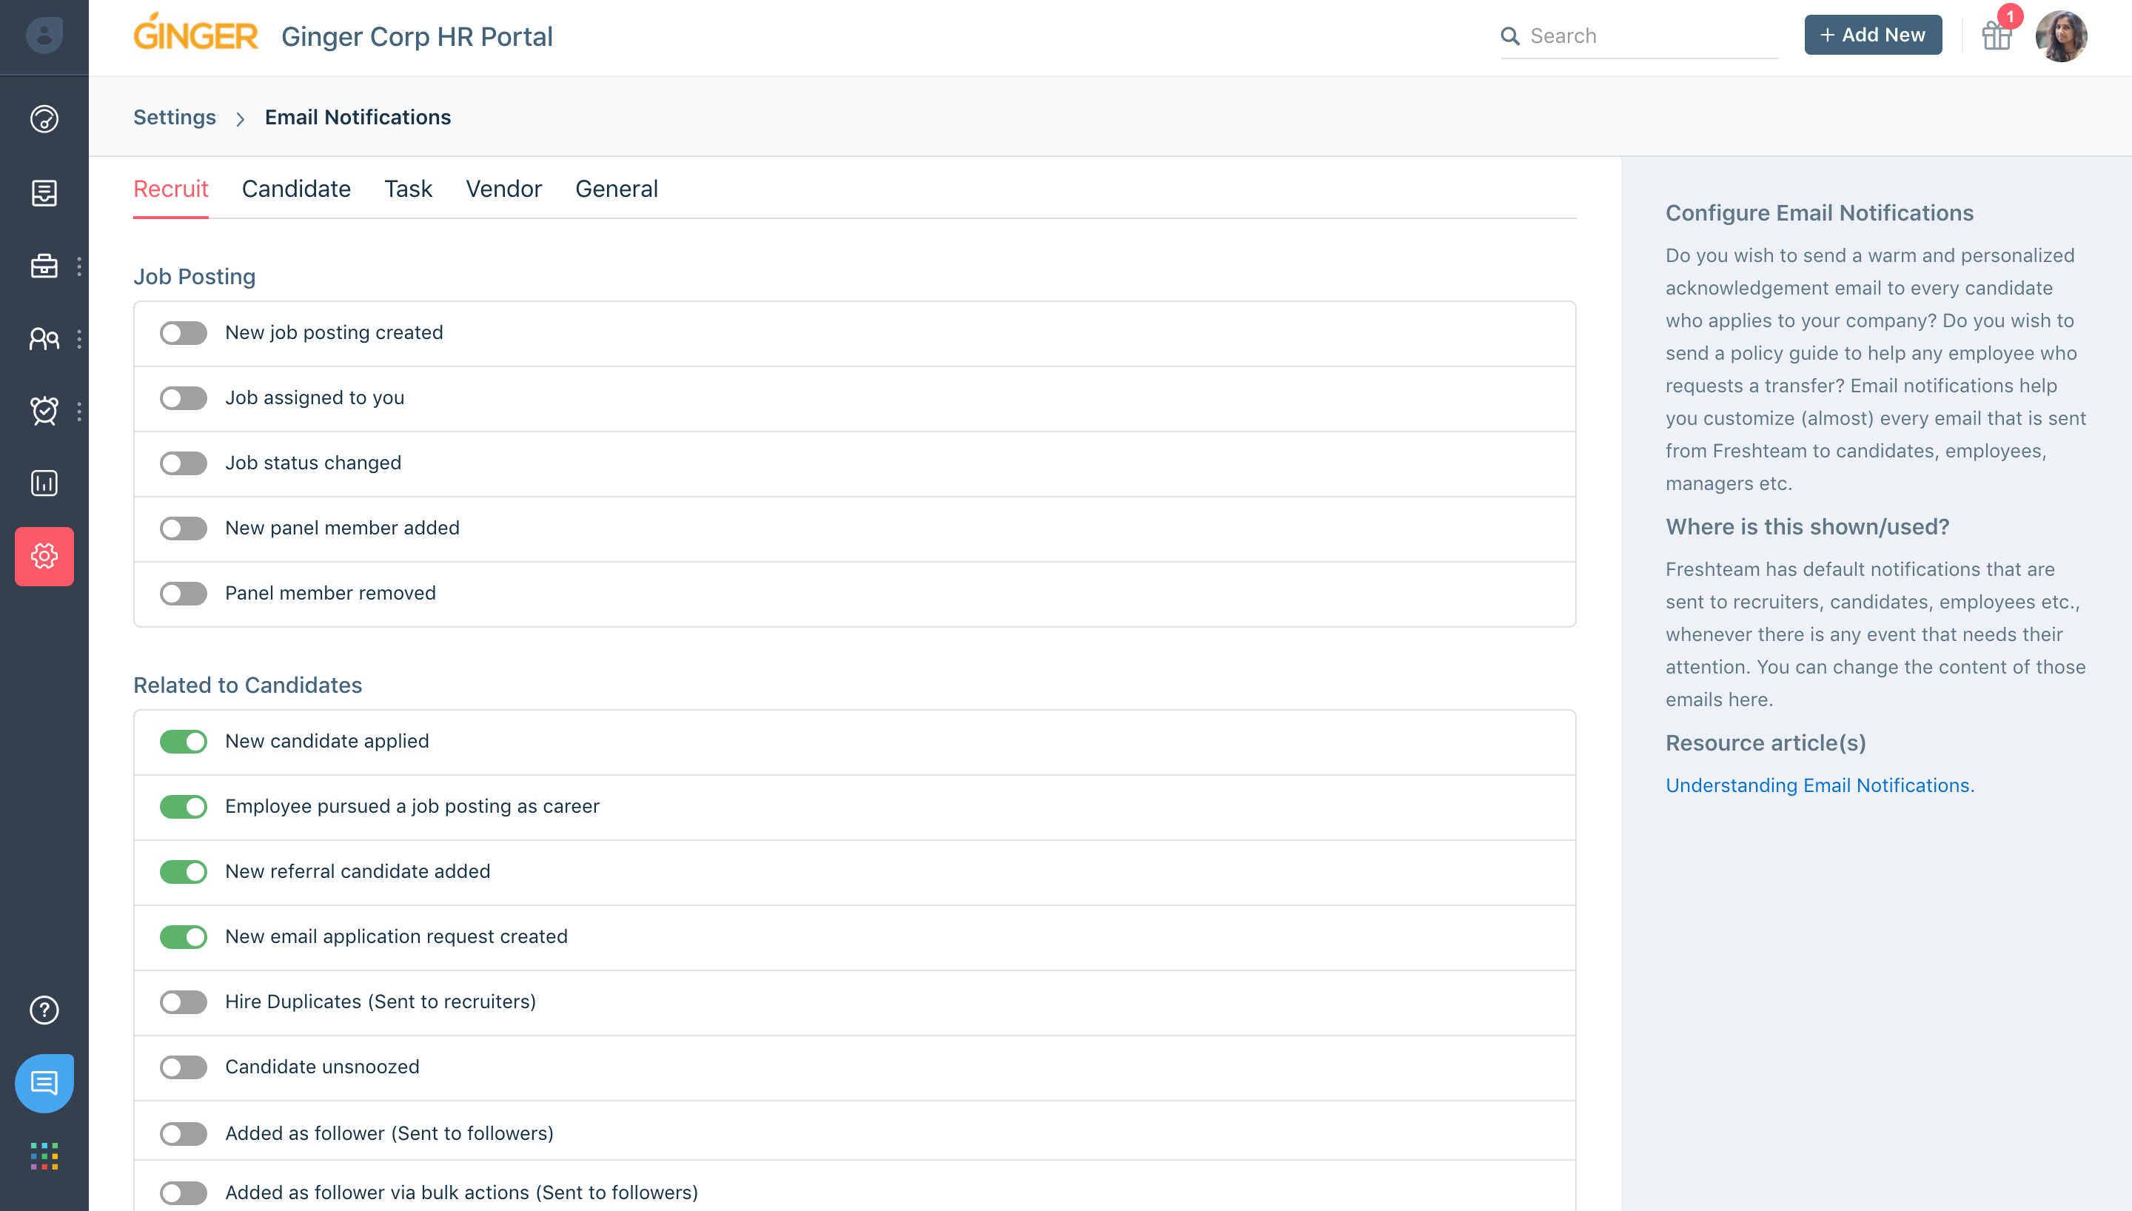The width and height of the screenshot is (2132, 1211).
Task: Switch to the Vendor tab
Action: tap(504, 189)
